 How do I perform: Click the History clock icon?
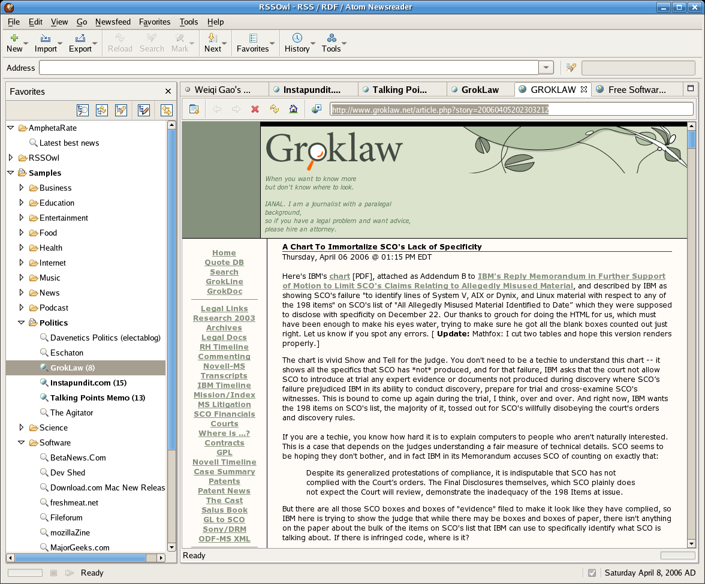[297, 38]
